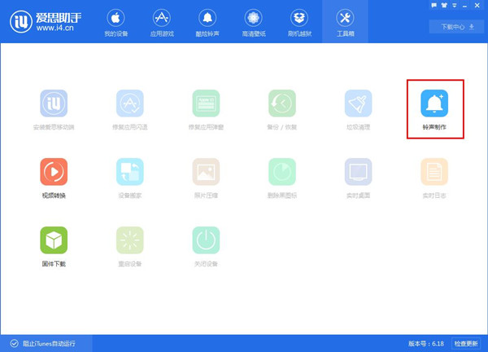Go to the 应用游戏 tab
The image size is (488, 352).
tap(162, 23)
